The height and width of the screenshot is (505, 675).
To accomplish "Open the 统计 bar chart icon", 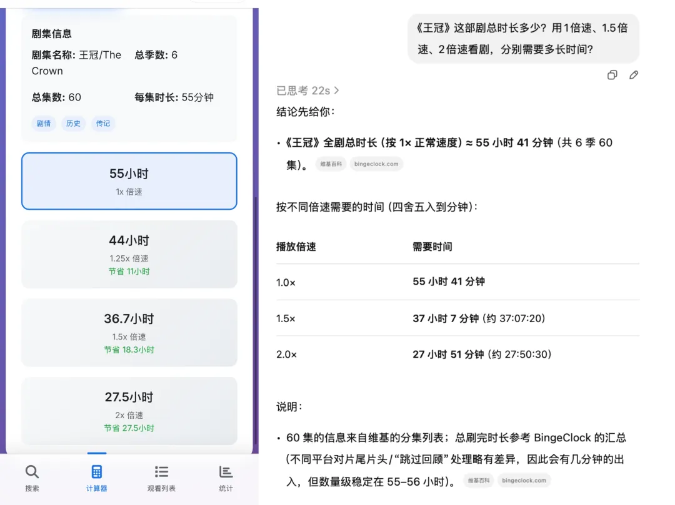I will click(225, 473).
